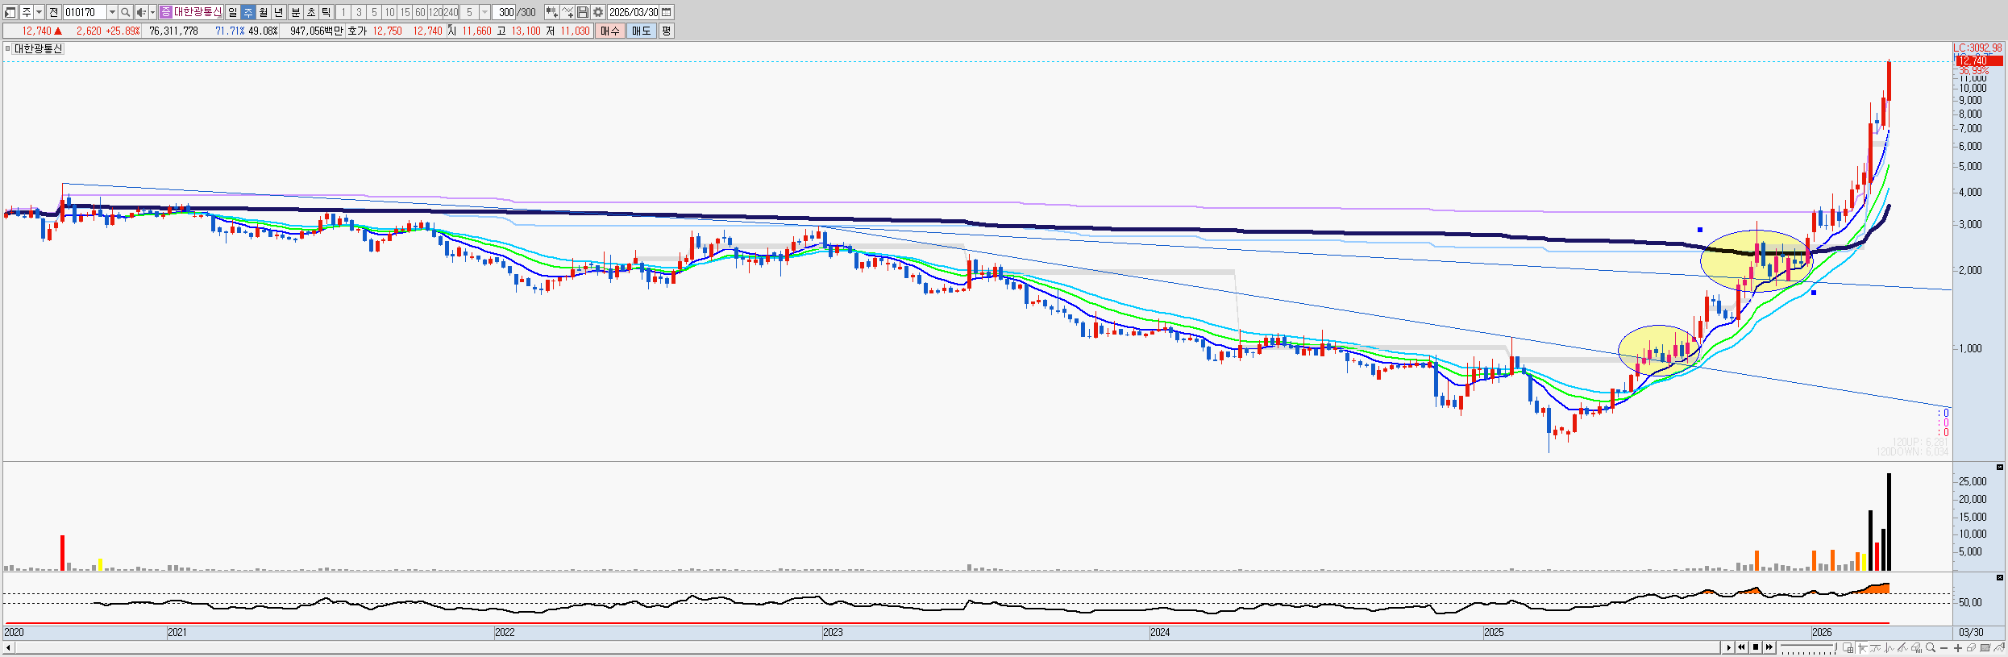Open the calendar date picker icon
This screenshot has width=2008, height=657.
click(x=667, y=12)
